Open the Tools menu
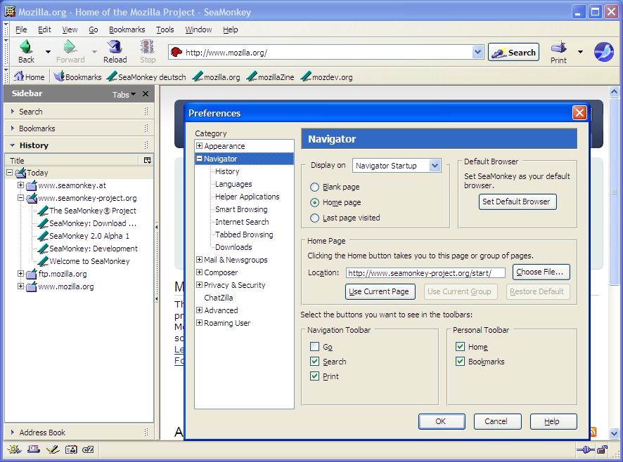The height and width of the screenshot is (462, 623). [165, 29]
